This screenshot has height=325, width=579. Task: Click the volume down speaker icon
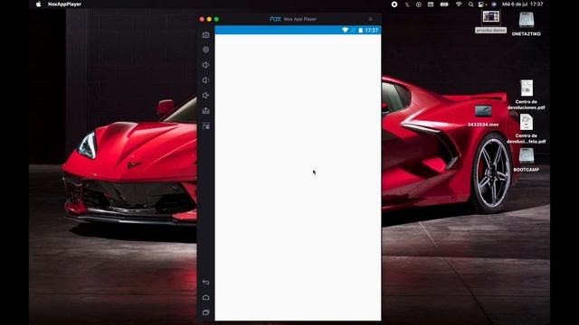tap(206, 80)
